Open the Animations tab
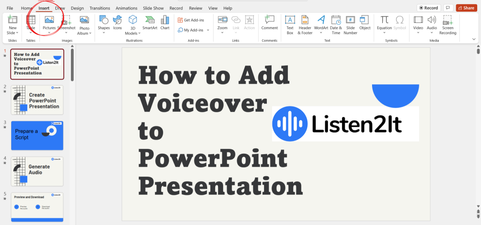Image resolution: width=481 pixels, height=225 pixels. pos(127,8)
